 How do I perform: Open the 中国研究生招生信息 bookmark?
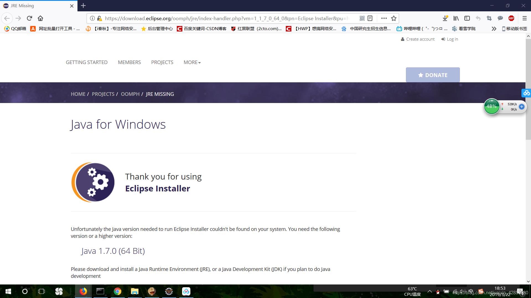(x=366, y=28)
